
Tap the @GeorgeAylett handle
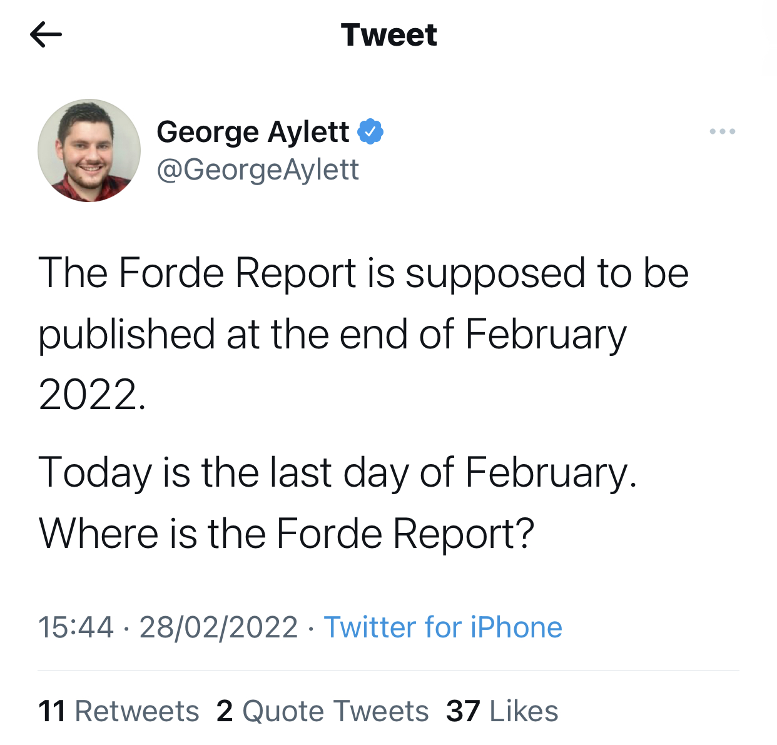(x=258, y=170)
